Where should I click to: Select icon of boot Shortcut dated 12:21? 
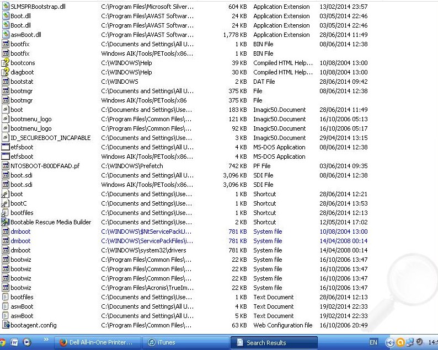tap(6, 194)
